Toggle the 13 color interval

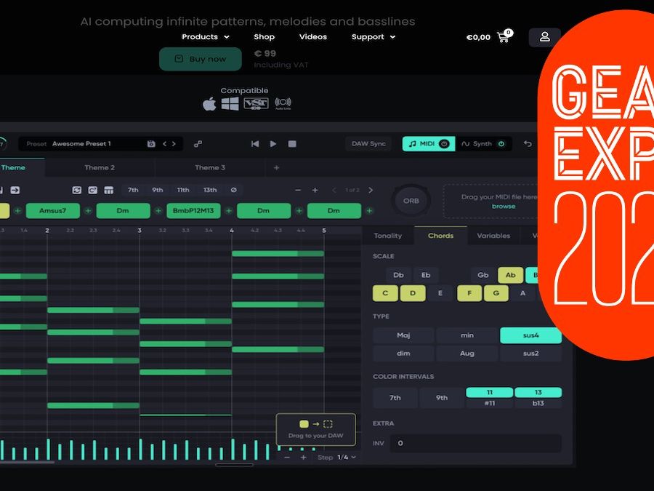coord(538,393)
